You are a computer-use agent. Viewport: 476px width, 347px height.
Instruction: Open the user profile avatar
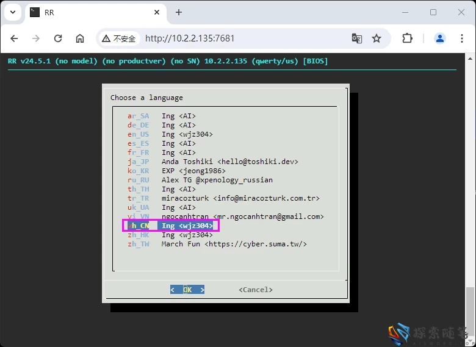tap(439, 38)
